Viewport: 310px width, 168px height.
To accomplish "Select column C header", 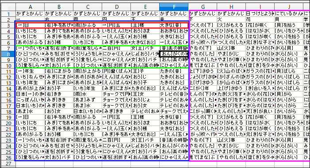I will tap(88, 7).
